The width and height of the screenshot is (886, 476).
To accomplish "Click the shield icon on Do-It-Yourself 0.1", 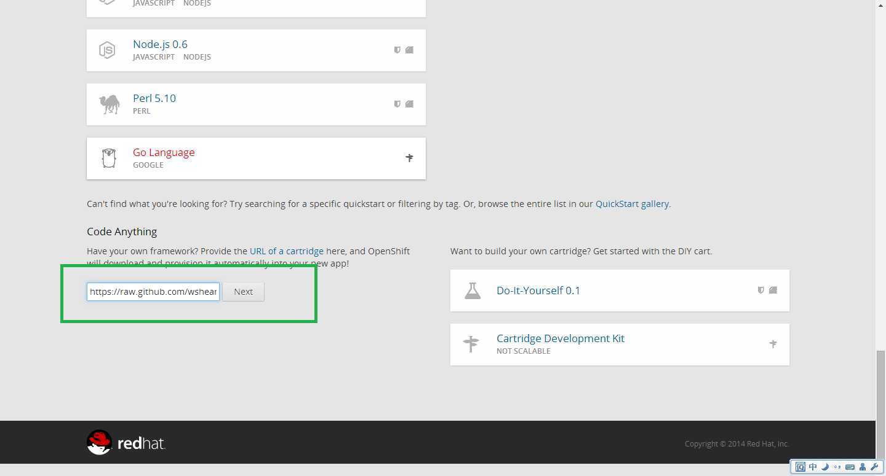I will click(760, 291).
